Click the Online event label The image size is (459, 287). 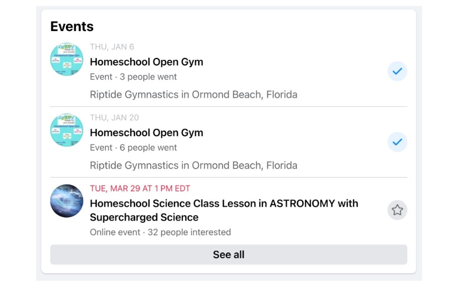click(x=115, y=232)
